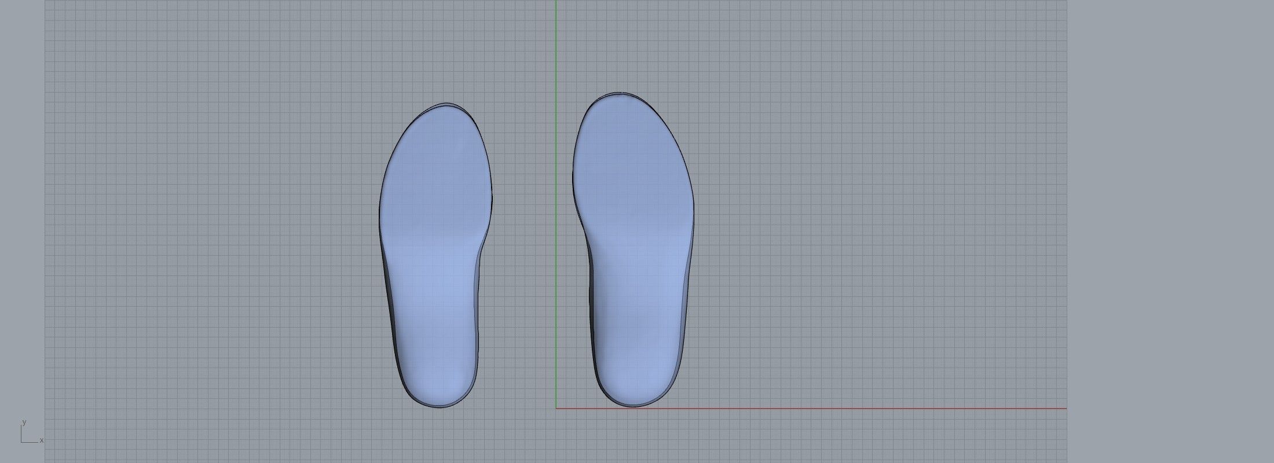1274x463 pixels.
Task: Click empty grid right of the right insole
Action: 869,231
